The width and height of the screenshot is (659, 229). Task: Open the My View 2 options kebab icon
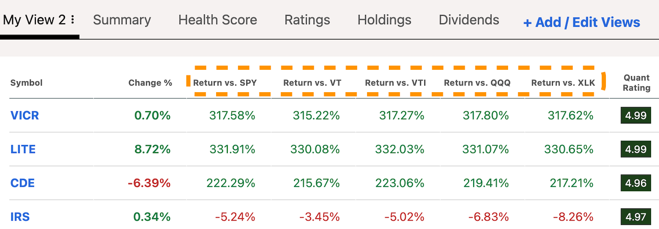[x=73, y=20]
